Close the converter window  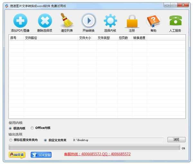[x=183, y=5]
